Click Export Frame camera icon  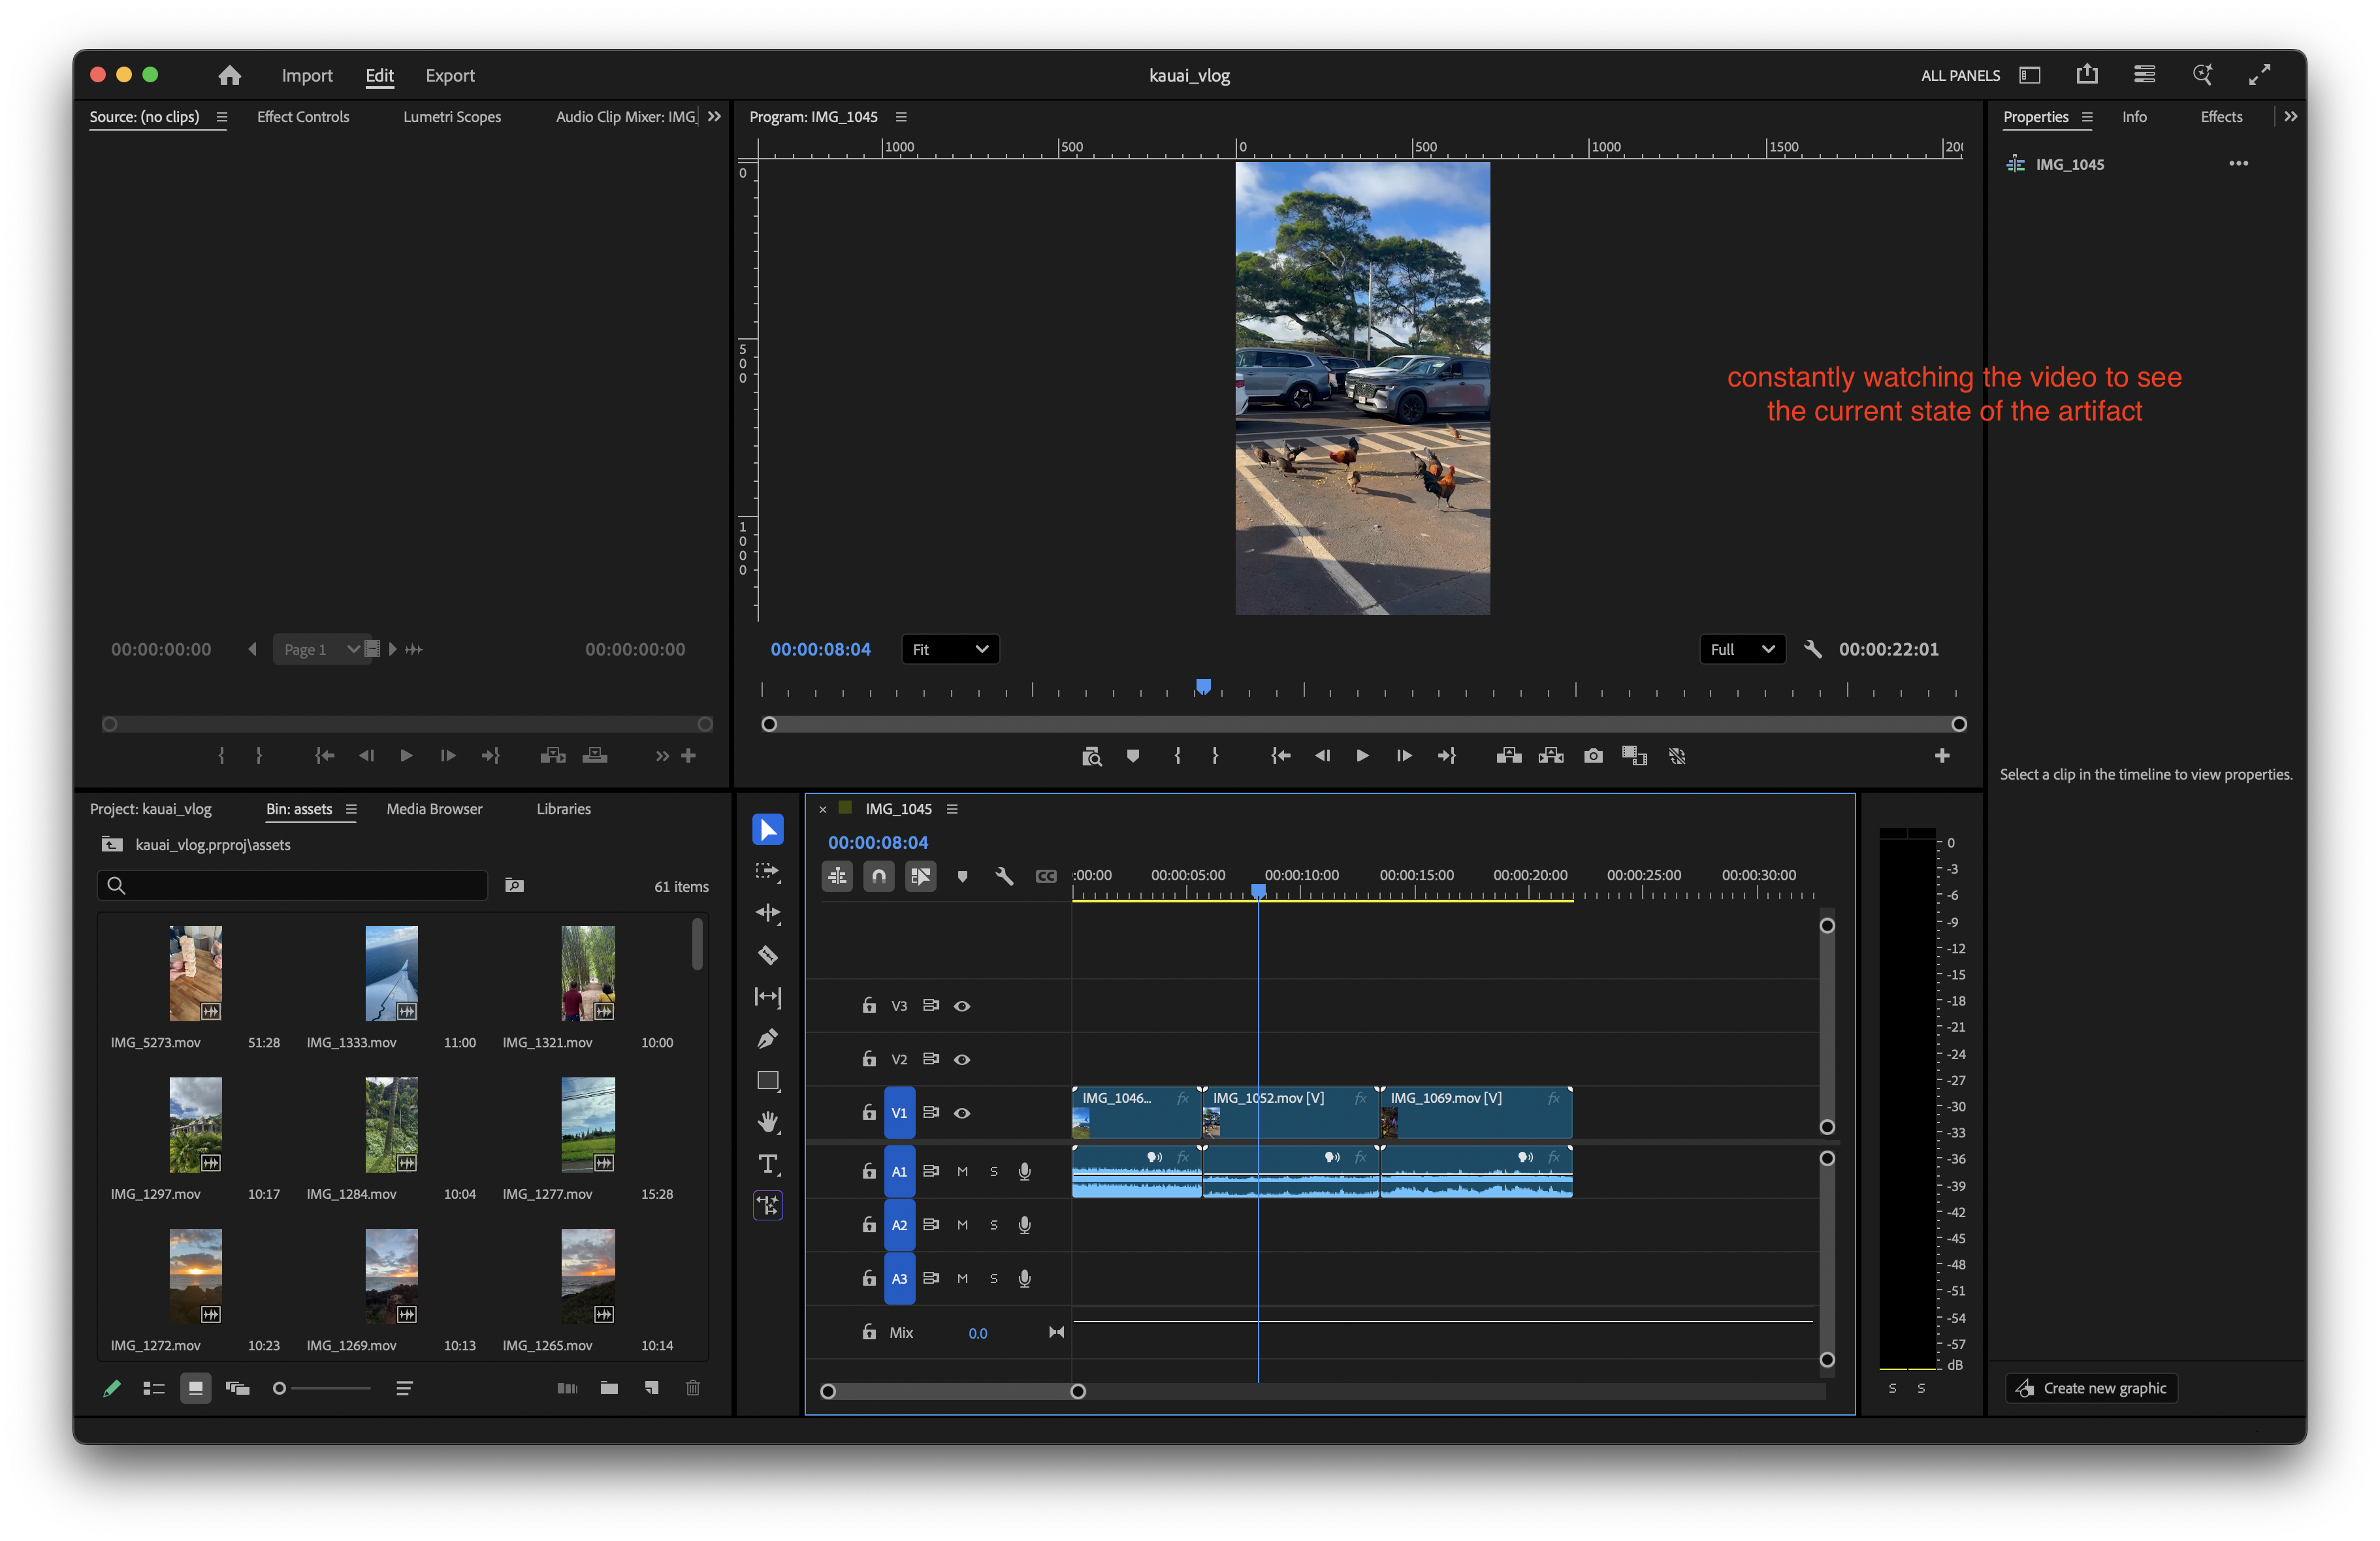pos(1593,756)
